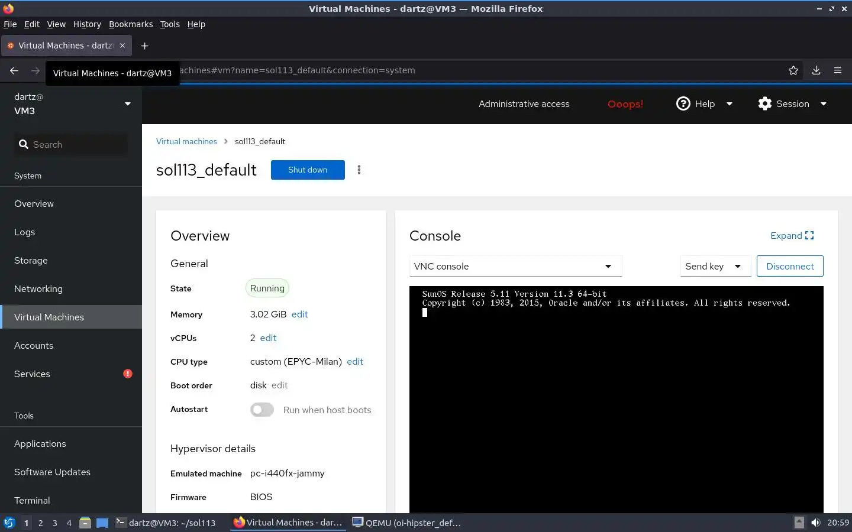
Task: Open the Help menu in menu bar
Action: [x=196, y=24]
